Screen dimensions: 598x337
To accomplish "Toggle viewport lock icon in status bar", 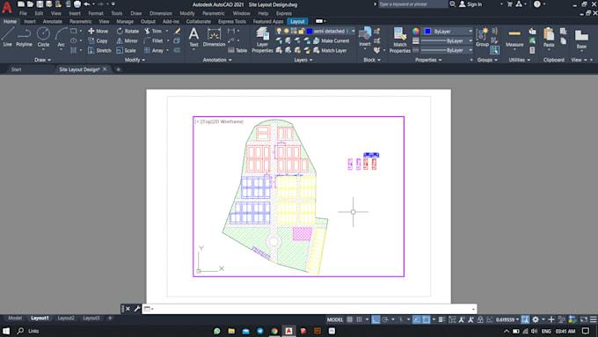I will (x=480, y=319).
